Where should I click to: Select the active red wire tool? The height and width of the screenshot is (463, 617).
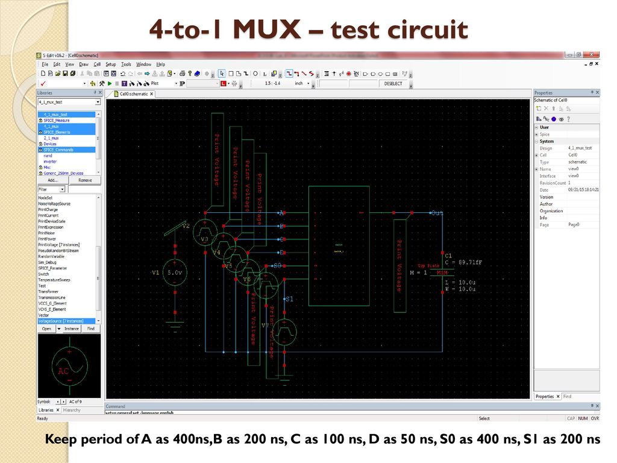pyautogui.click(x=289, y=74)
